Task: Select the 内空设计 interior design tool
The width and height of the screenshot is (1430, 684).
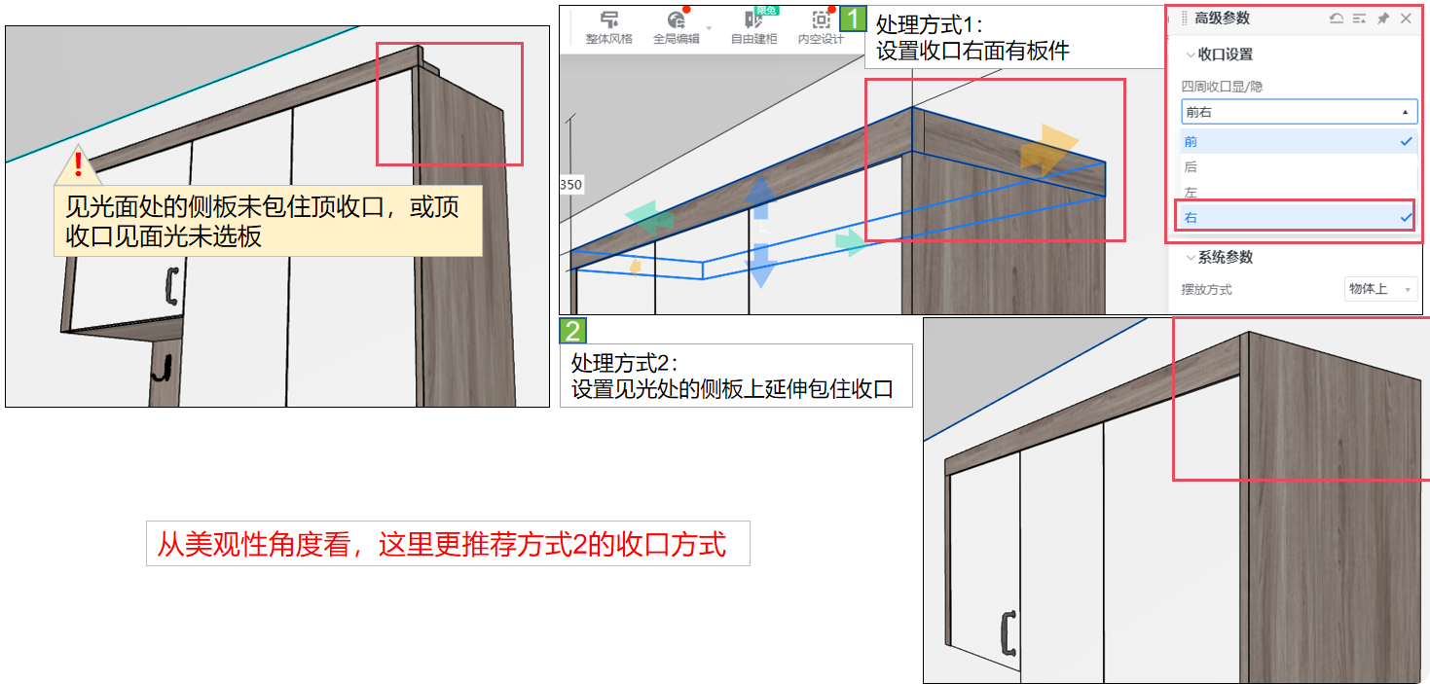Action: tap(821, 27)
